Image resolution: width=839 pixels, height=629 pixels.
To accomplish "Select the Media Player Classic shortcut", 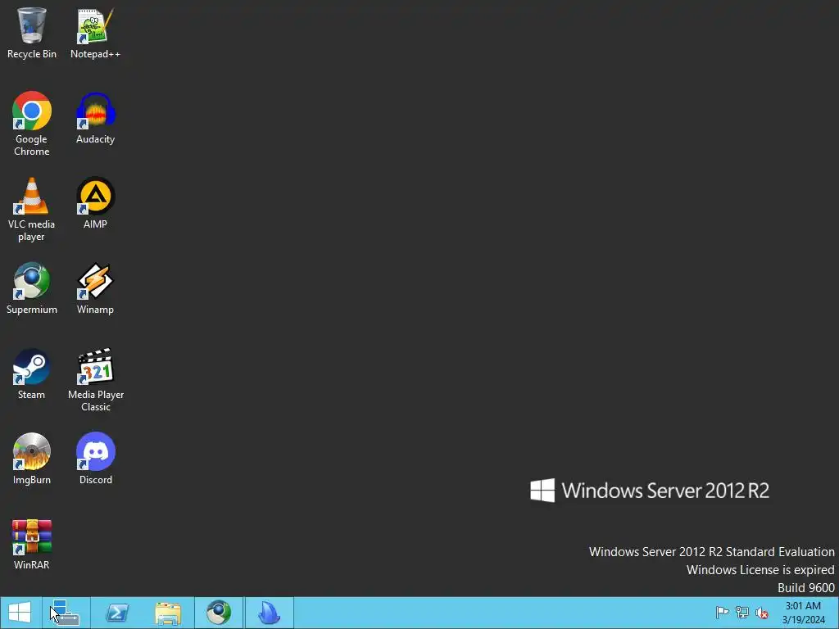I will click(95, 380).
